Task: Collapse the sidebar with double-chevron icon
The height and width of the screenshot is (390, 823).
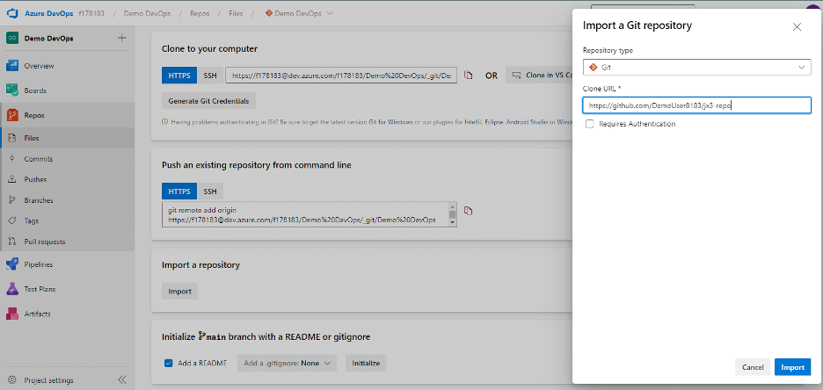Action: point(122,380)
